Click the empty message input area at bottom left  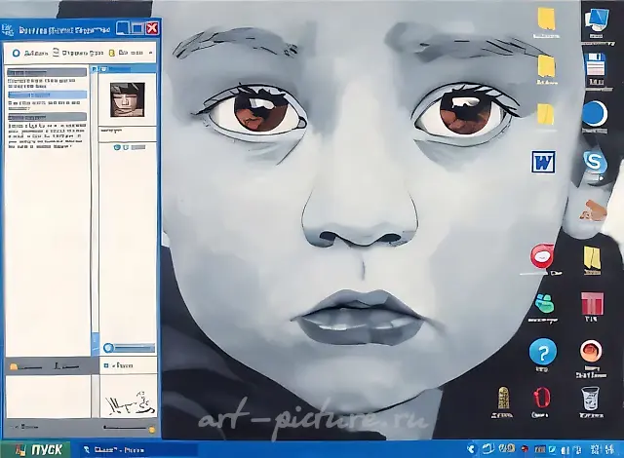(x=48, y=396)
